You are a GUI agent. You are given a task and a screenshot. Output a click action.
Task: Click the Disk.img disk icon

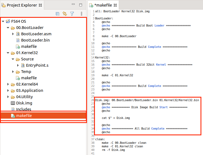(x=13, y=103)
